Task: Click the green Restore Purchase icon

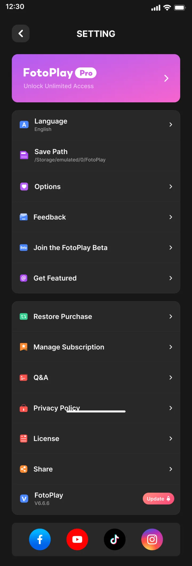Action: [24, 317]
